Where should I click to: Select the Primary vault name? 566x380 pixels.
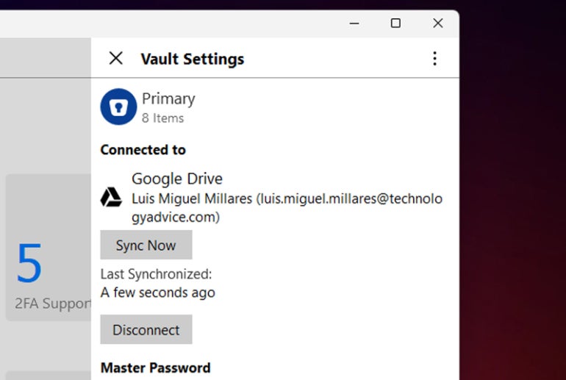pyautogui.click(x=168, y=98)
